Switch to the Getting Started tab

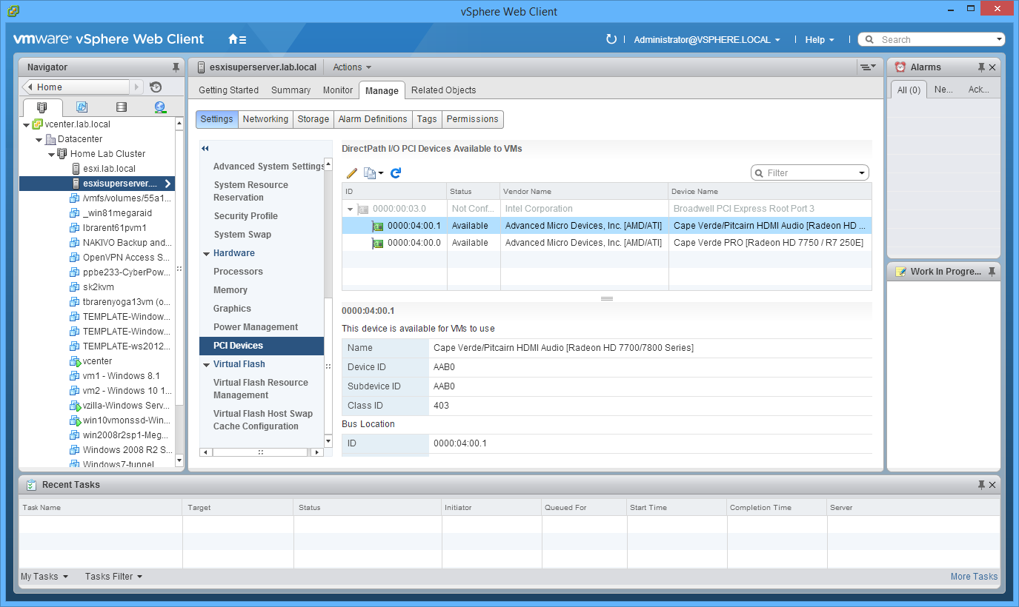229,90
